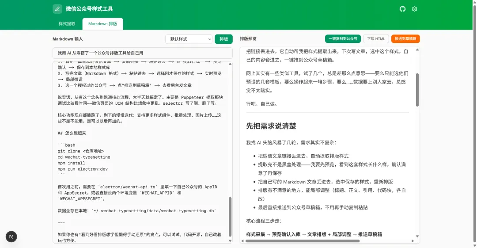The image size is (477, 248).
Task: Select the Markdown 排版 tab
Action: click(x=102, y=24)
